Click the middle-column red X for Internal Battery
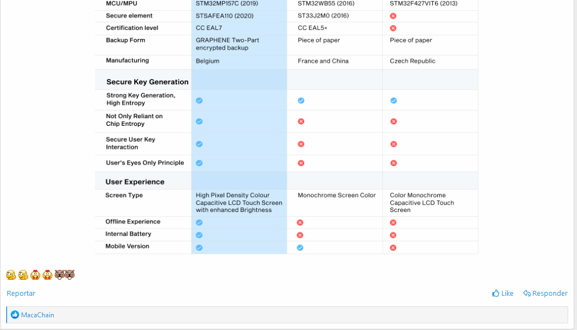 click(x=300, y=235)
